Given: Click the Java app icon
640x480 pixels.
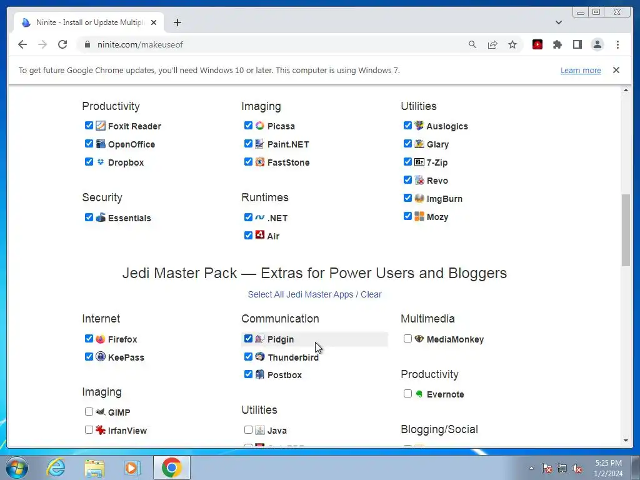Looking at the screenshot, I should tap(259, 430).
